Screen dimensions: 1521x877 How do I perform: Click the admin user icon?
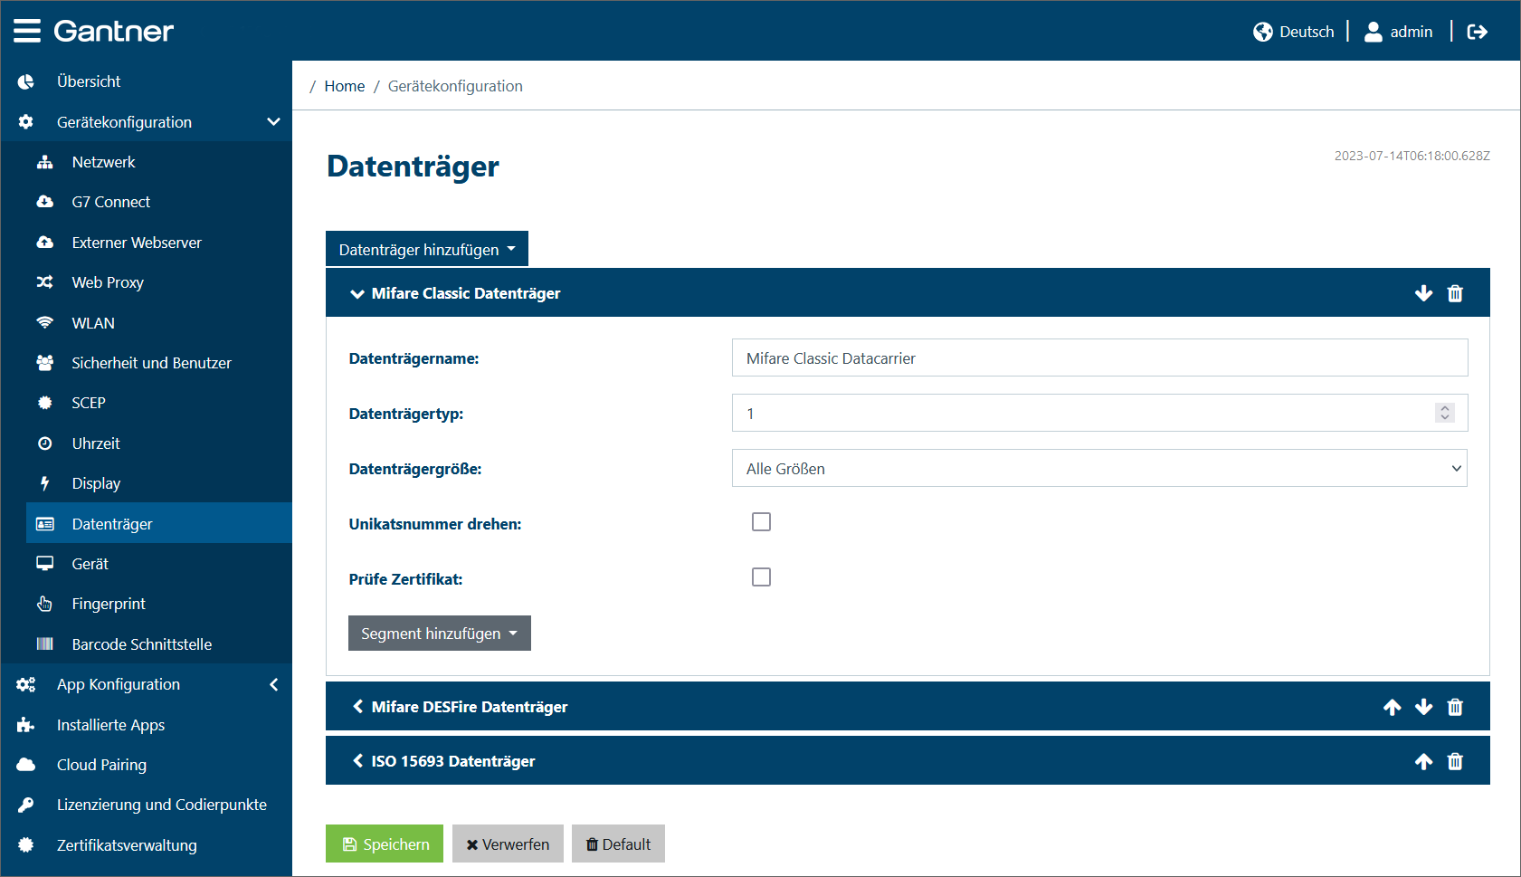tap(1373, 32)
